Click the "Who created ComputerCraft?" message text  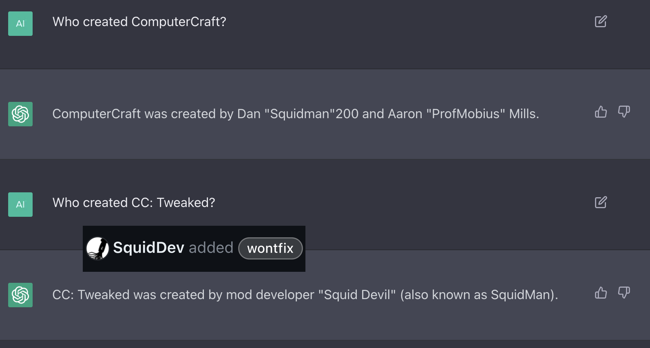(139, 22)
